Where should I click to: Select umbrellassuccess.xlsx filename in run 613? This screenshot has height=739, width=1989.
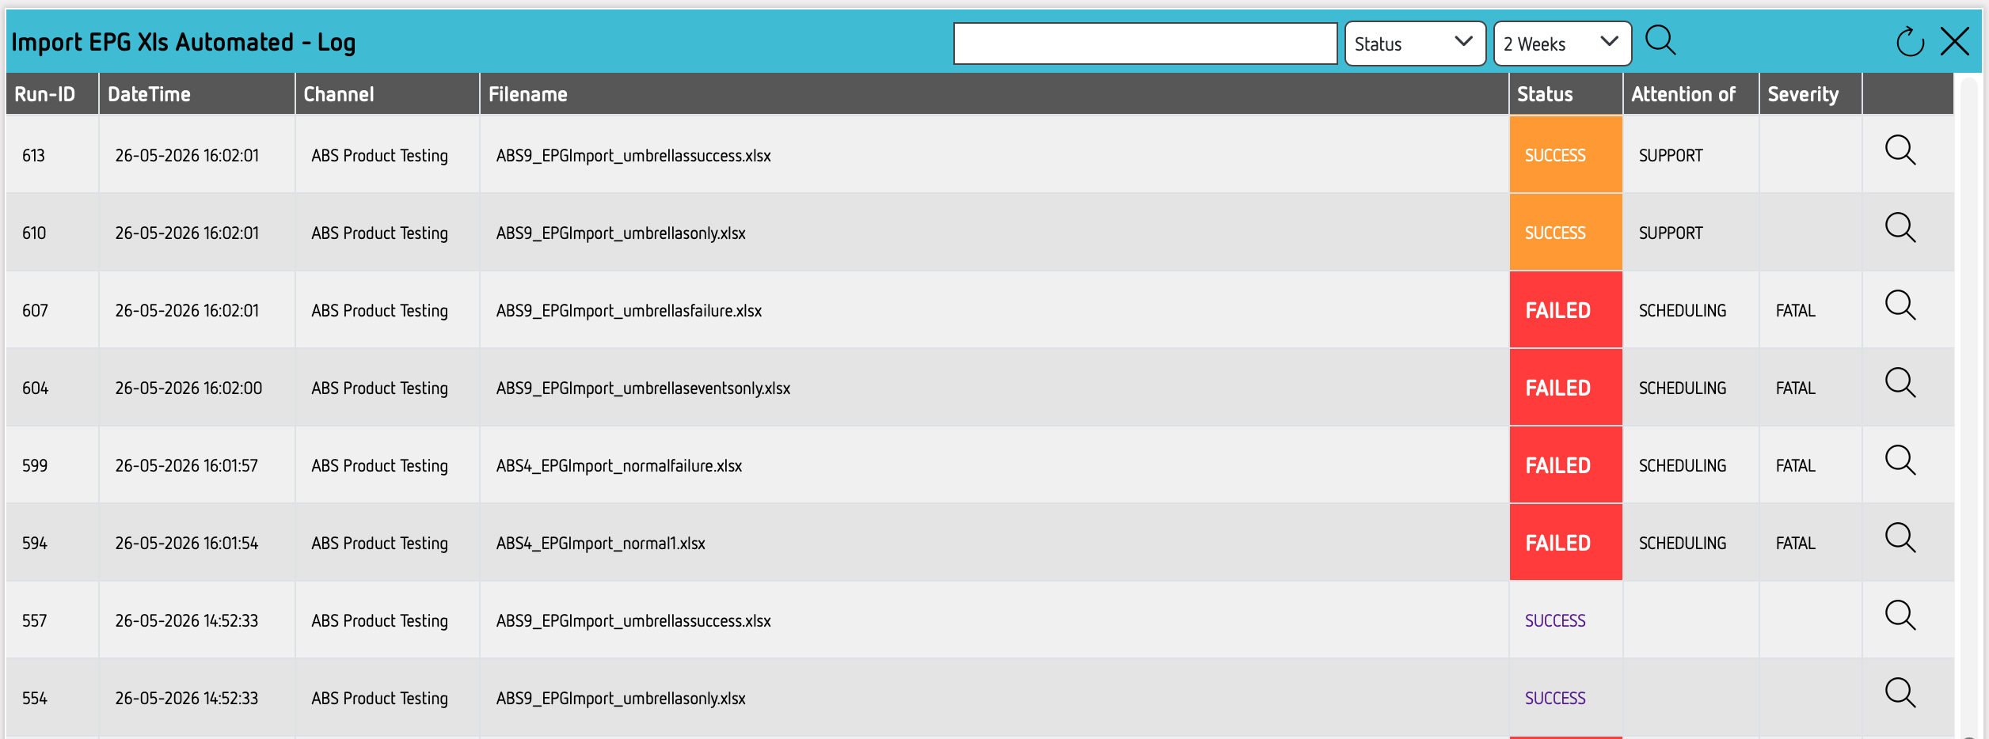coord(633,156)
